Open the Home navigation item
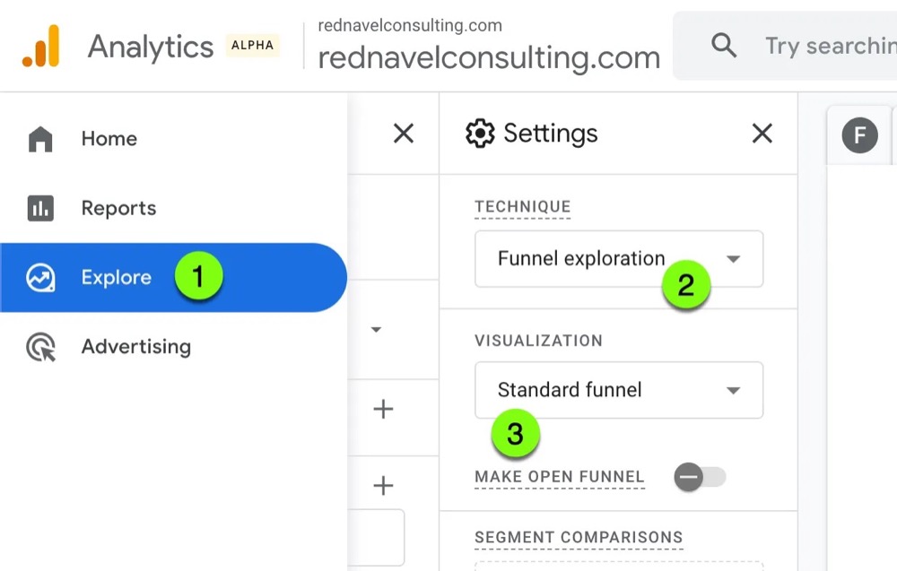Viewport: 897px width, 571px height. tap(171, 139)
